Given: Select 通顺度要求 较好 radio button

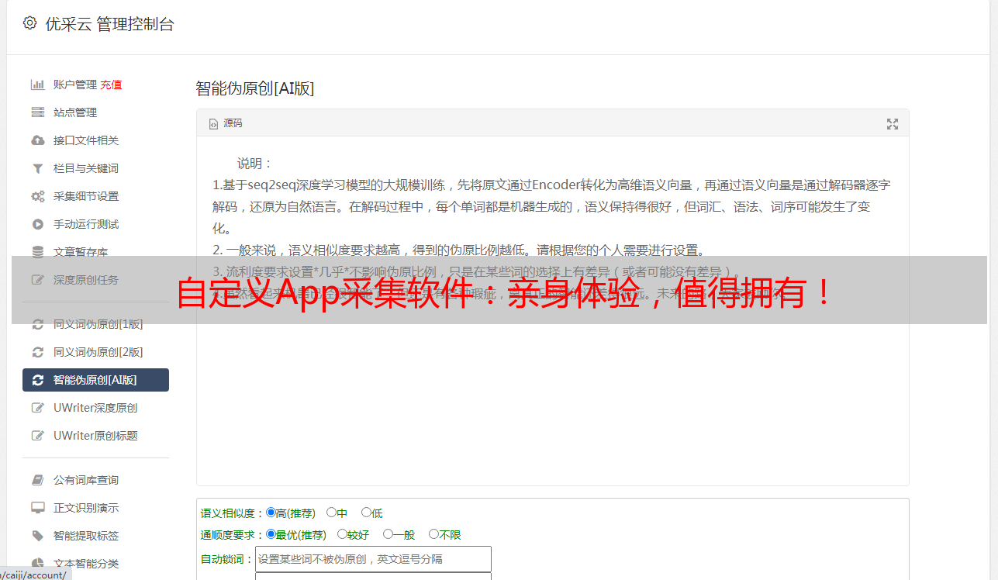Looking at the screenshot, I should (342, 534).
